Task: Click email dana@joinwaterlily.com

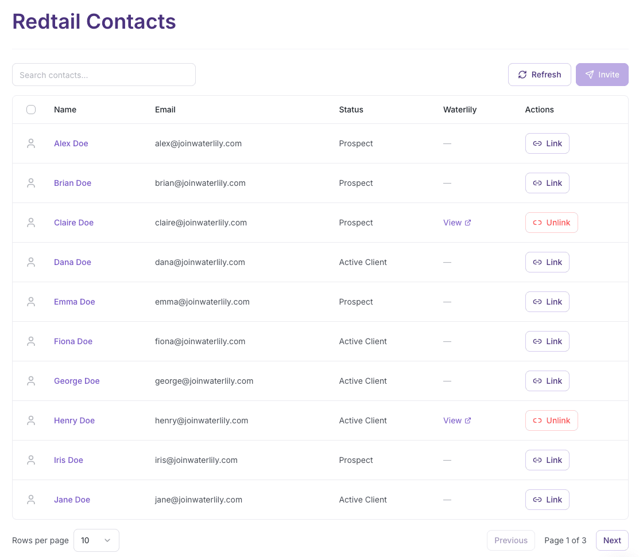Action: pos(200,262)
